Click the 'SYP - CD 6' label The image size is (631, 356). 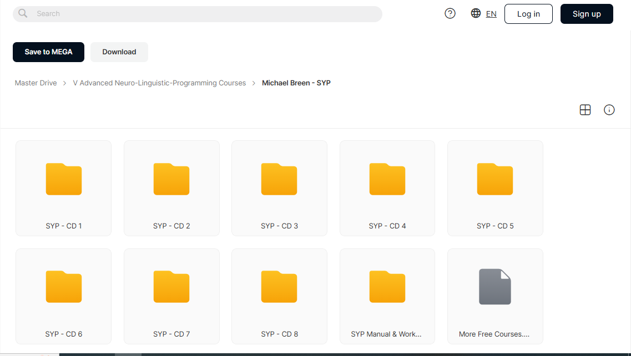point(64,334)
